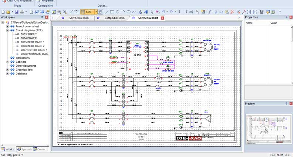
Task: Collapse the C:\Users\SoftpediaEditor root node
Action: [3, 22]
